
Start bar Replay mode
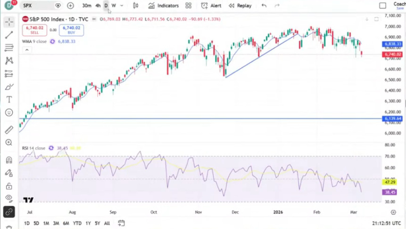point(240,6)
